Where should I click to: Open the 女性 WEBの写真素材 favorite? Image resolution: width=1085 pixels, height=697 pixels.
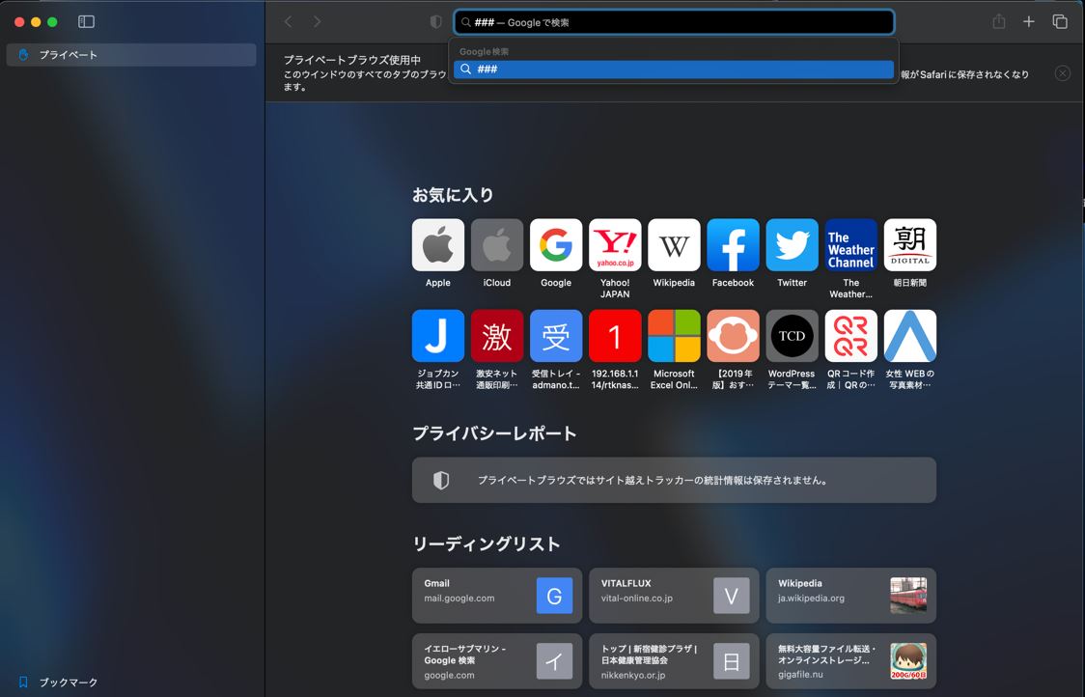[910, 336]
